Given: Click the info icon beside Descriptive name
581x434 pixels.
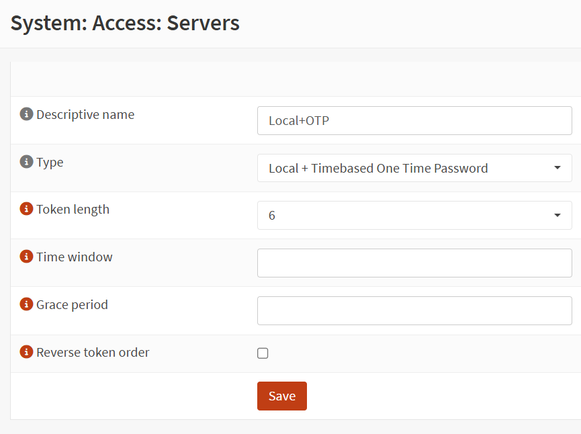Looking at the screenshot, I should coord(26,114).
